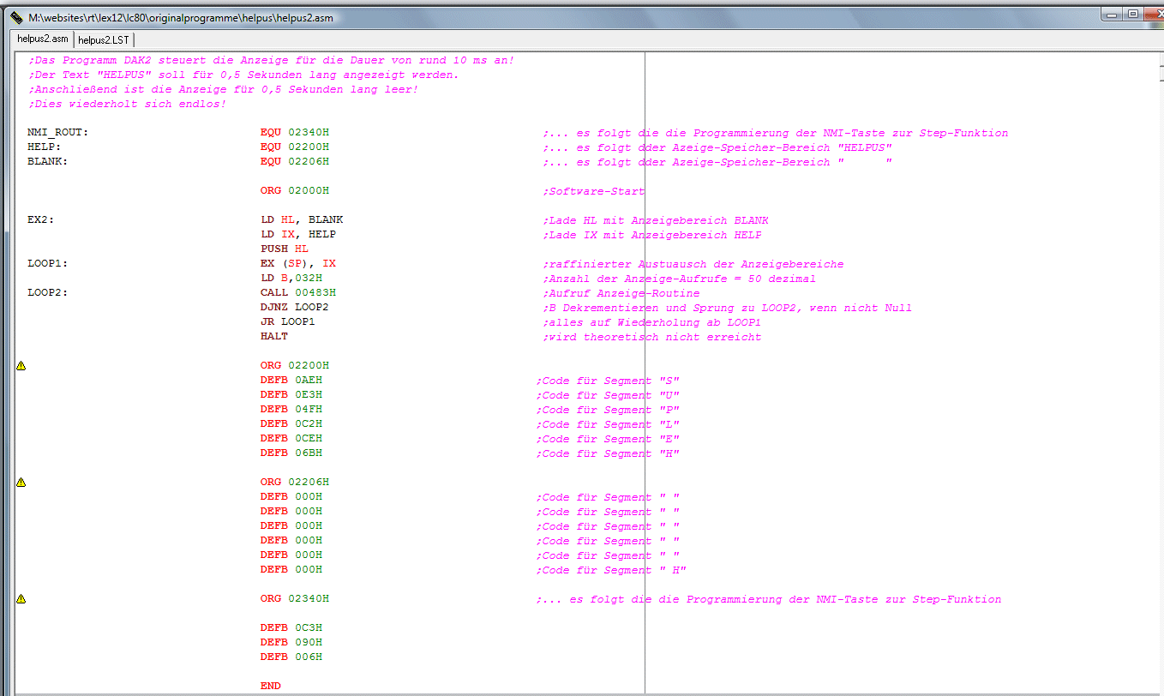
Task: Click the DEFB 04FH line
Action: click(291, 410)
